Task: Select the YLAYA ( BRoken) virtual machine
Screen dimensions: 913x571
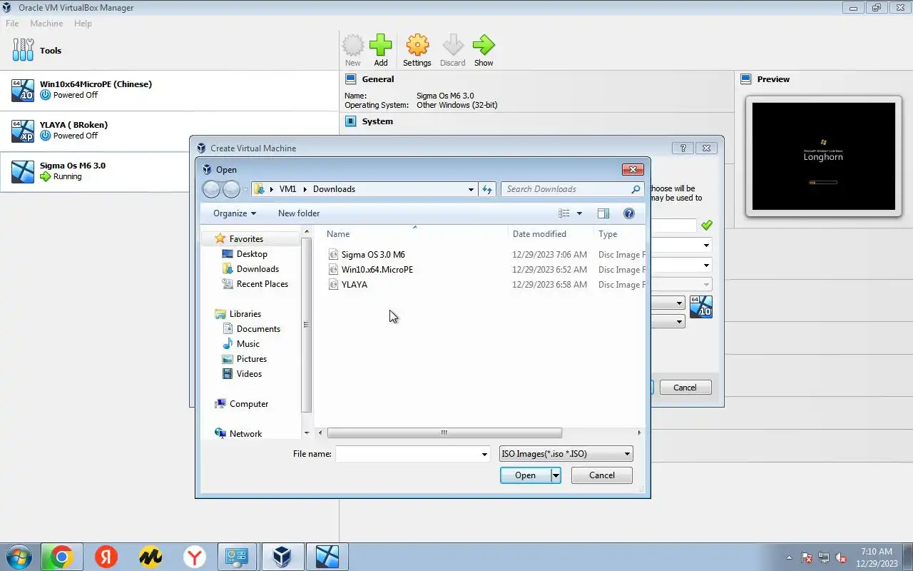Action: click(169, 131)
